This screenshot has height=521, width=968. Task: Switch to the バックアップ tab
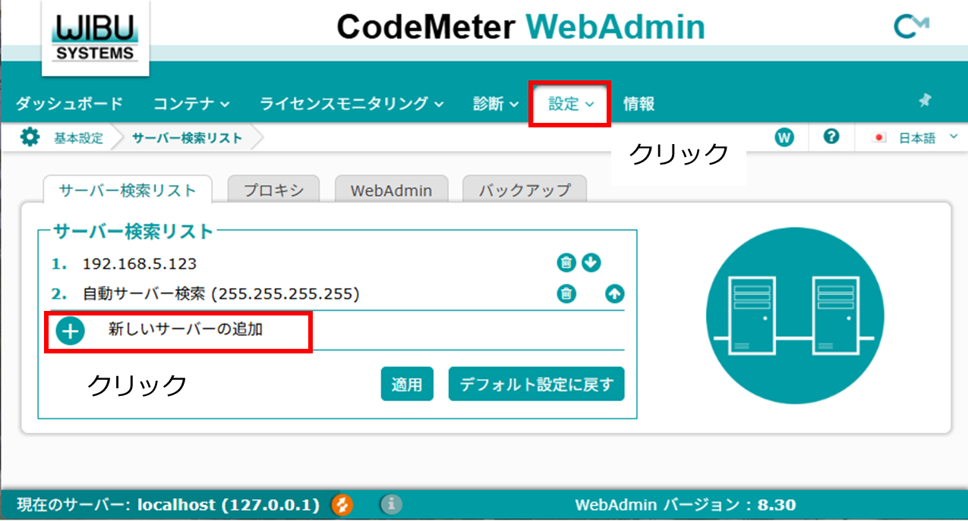click(x=524, y=190)
